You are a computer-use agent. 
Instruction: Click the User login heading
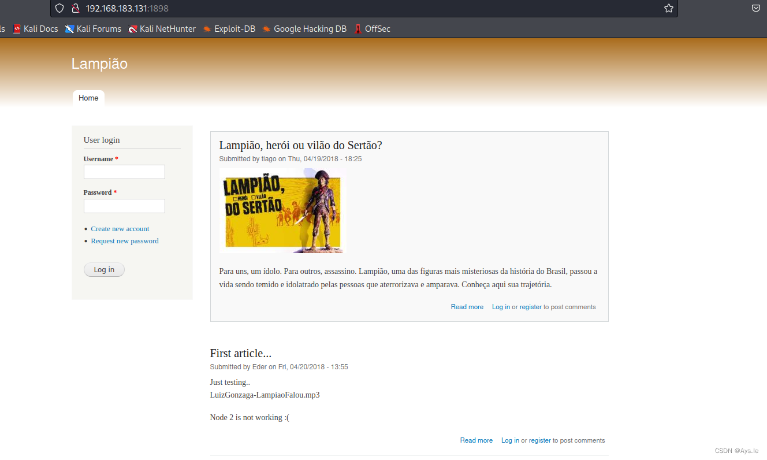coord(102,140)
